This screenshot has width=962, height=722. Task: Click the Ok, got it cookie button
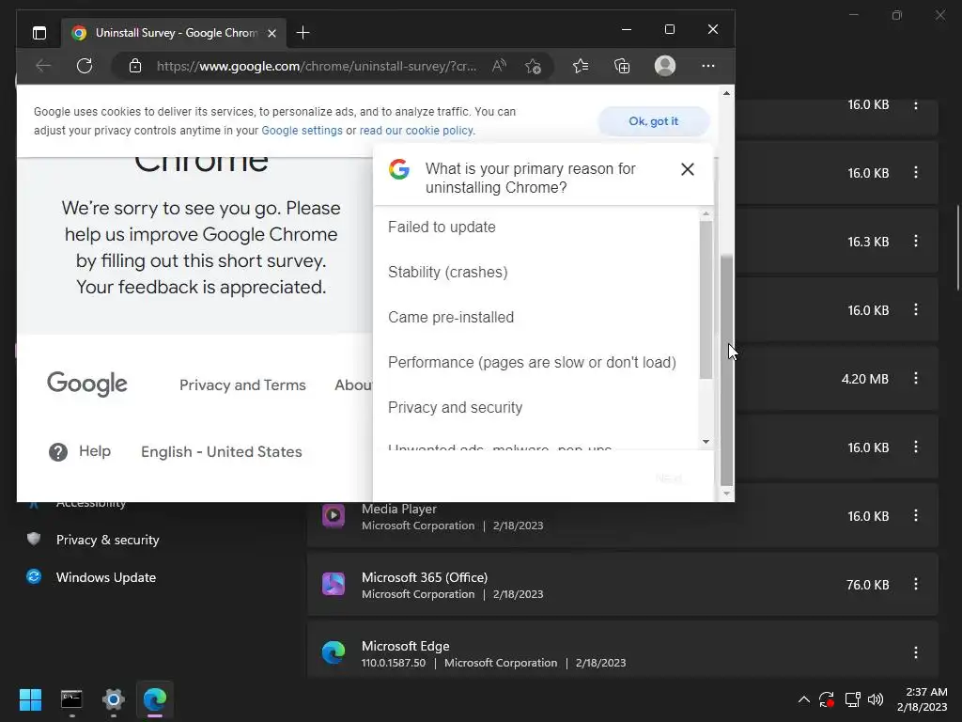(x=654, y=121)
